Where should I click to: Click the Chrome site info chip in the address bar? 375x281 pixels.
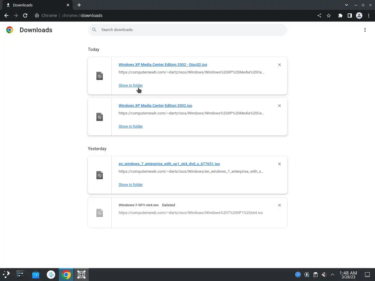46,16
